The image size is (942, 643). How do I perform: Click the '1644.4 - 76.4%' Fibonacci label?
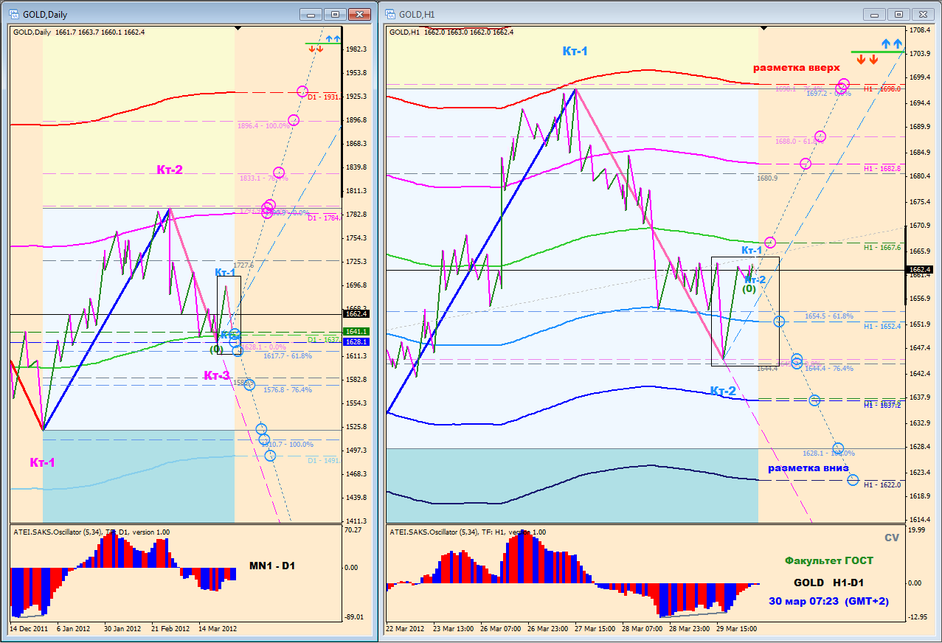point(829,368)
